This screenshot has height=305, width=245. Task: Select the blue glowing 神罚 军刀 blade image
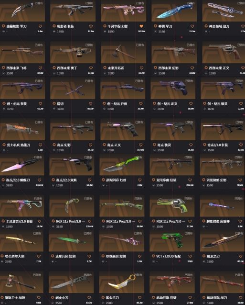(174, 11)
